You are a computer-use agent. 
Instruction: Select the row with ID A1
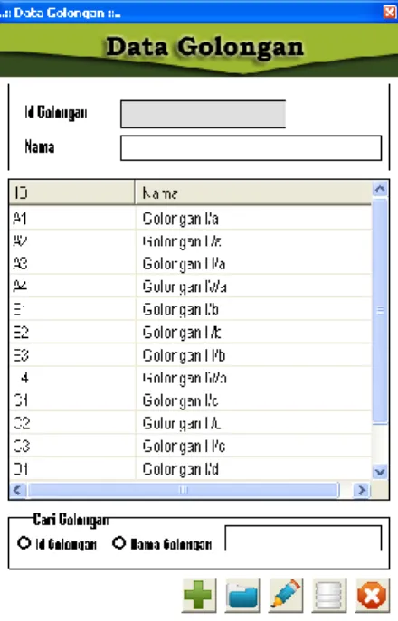pos(190,218)
